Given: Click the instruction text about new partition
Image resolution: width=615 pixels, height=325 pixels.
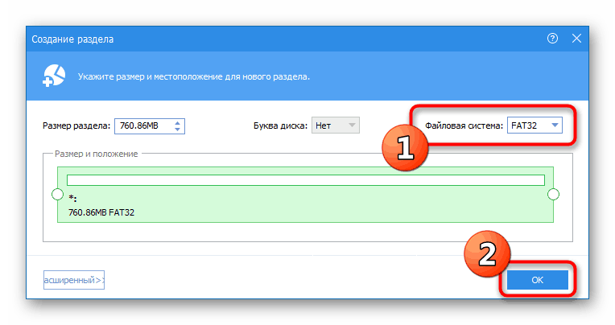Looking at the screenshot, I should click(194, 77).
